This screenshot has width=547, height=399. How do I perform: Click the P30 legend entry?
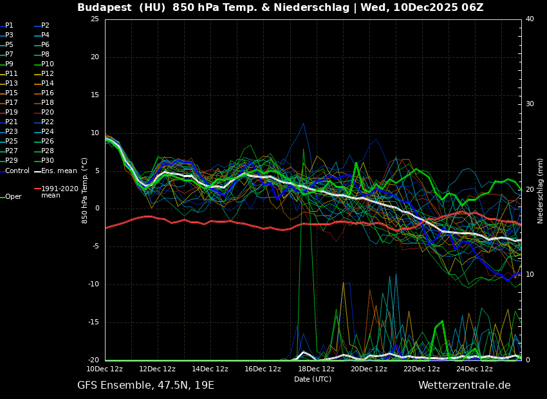tap(47, 161)
